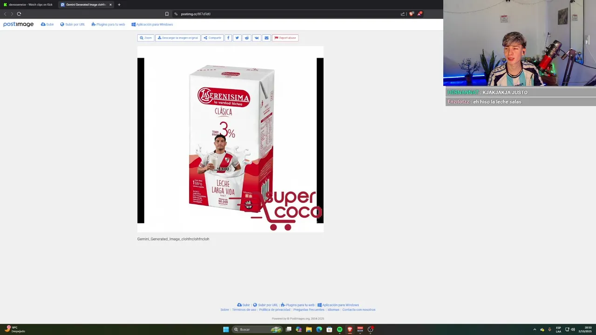Open Preguntas frecuentes link
596x335 pixels.
pyautogui.click(x=309, y=310)
